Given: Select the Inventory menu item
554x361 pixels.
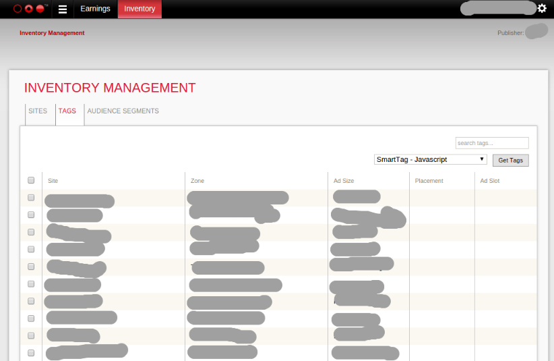Looking at the screenshot, I should 140,9.
